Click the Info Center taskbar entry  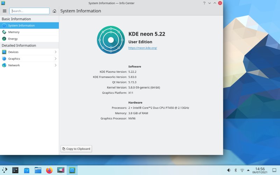(72, 170)
